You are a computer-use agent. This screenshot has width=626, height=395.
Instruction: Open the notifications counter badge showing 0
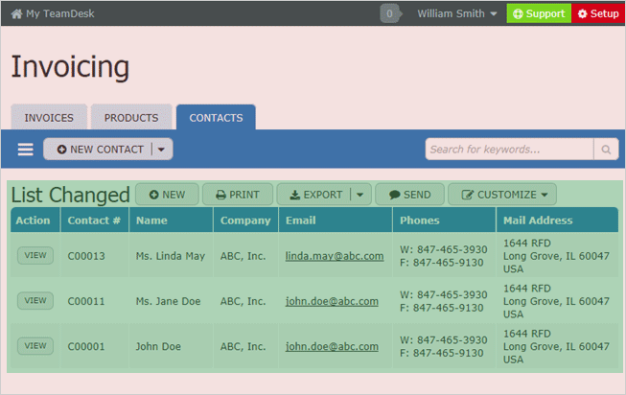tap(389, 13)
